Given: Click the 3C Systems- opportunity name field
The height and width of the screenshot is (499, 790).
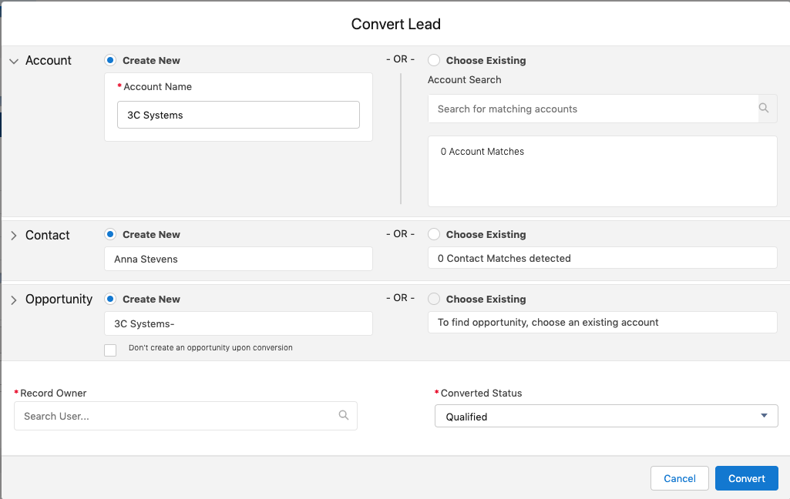Looking at the screenshot, I should point(238,323).
